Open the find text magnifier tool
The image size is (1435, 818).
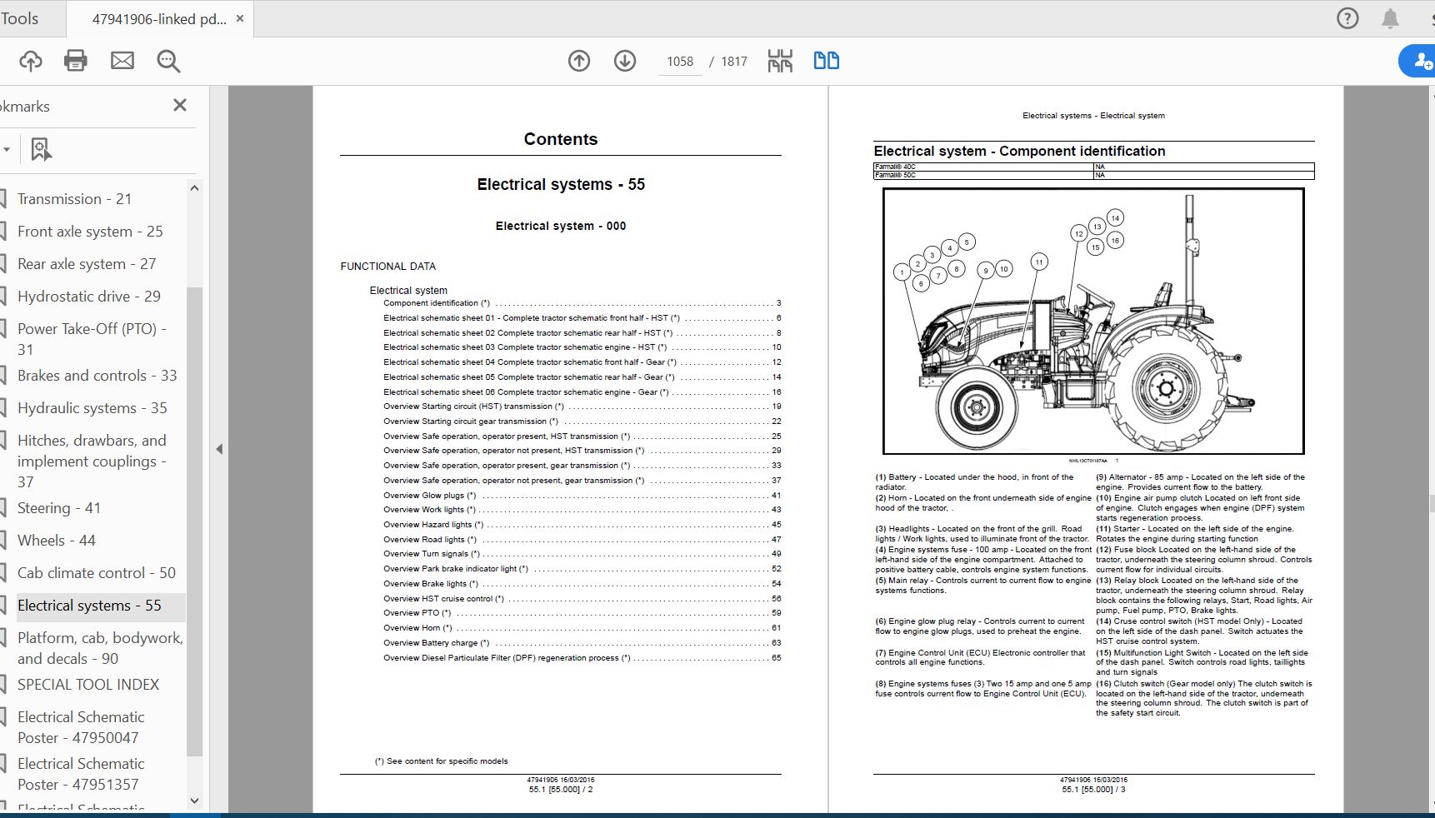(168, 61)
